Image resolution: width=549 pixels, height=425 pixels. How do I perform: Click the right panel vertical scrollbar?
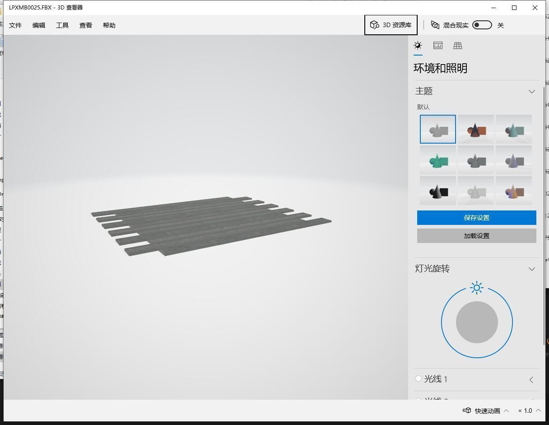(x=544, y=216)
